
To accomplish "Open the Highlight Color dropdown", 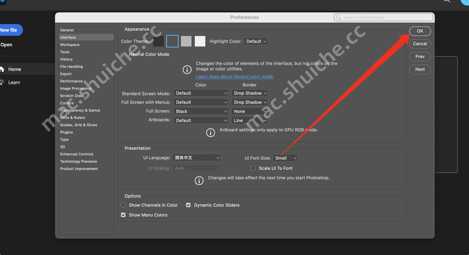I will pos(255,41).
